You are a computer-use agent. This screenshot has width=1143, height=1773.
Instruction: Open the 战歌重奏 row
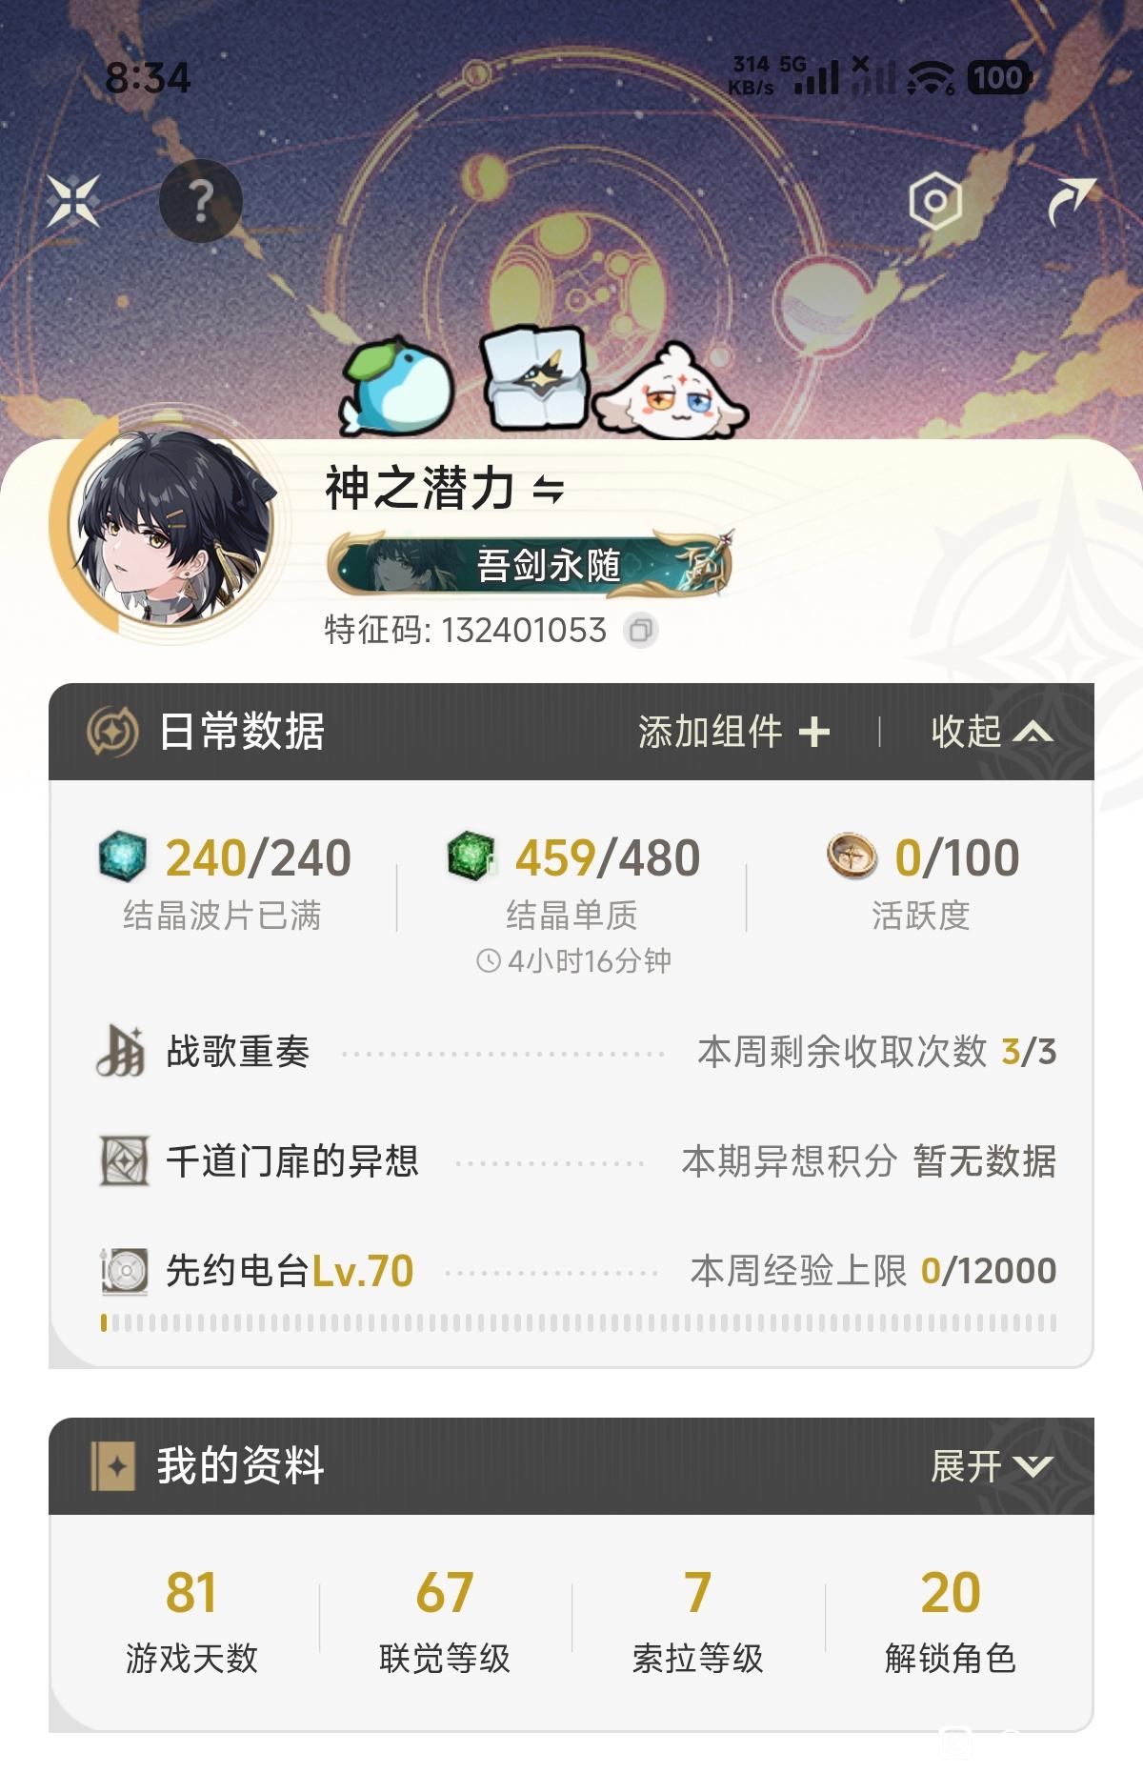pos(576,1052)
